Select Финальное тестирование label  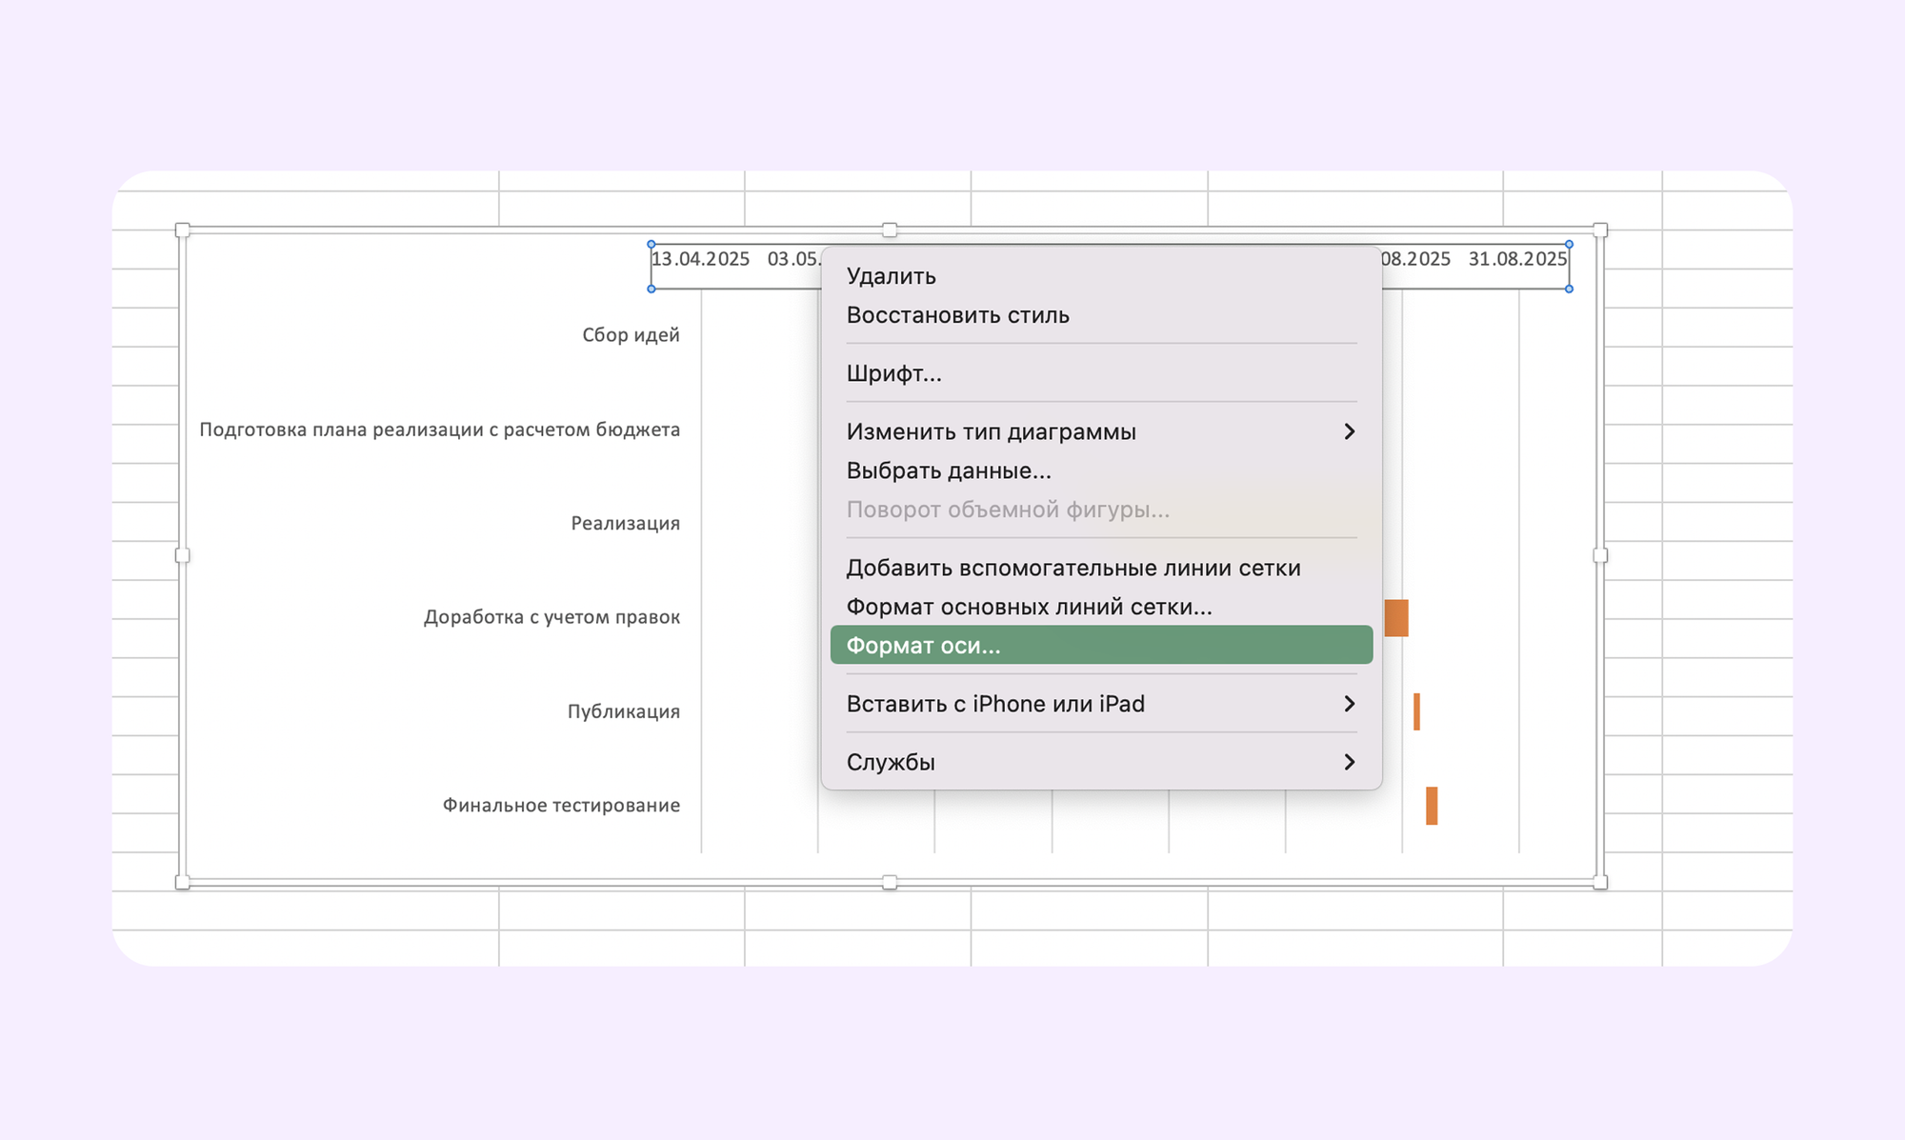tap(561, 805)
